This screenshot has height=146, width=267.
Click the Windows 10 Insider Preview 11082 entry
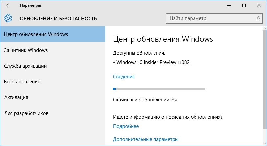coord(151,62)
